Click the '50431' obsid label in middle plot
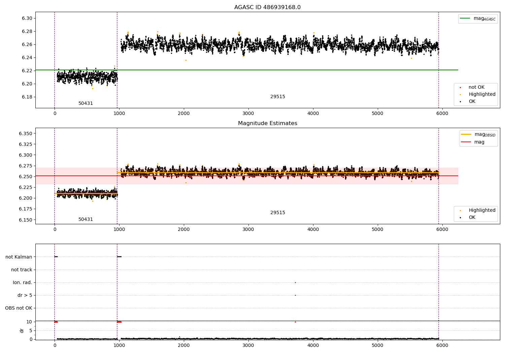The height and width of the screenshot is (353, 505). coord(86,220)
